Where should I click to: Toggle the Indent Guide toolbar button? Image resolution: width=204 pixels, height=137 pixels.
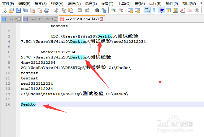(x=161, y=10)
